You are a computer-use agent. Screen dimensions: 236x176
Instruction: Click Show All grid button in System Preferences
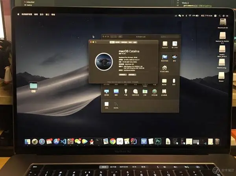point(120,36)
